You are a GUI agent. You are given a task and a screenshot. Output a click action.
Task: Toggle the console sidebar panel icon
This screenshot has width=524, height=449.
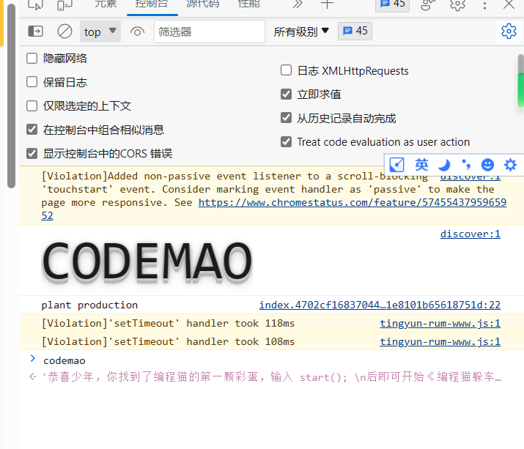[x=35, y=31]
